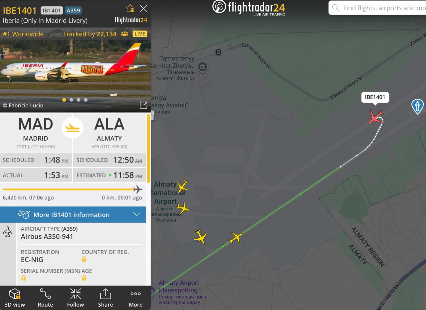
Task: Share this flight
Action: pos(106,298)
